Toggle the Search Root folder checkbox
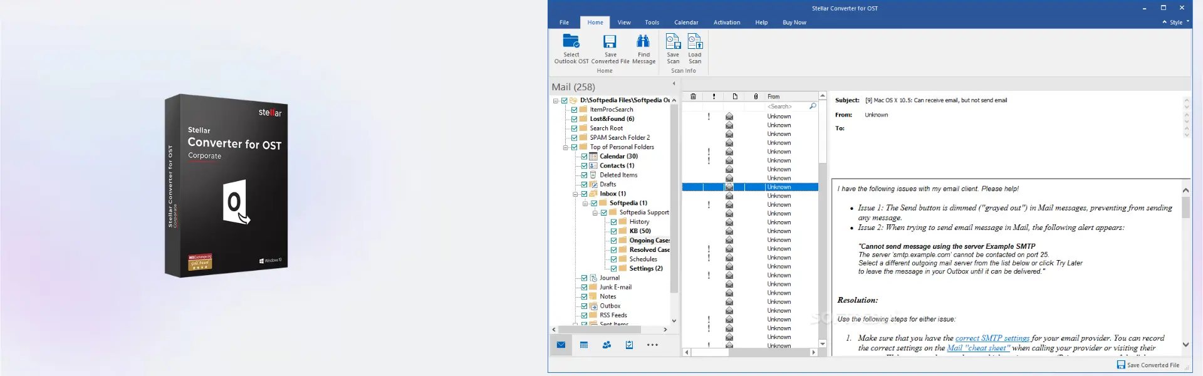The width and height of the screenshot is (1203, 376). point(574,128)
